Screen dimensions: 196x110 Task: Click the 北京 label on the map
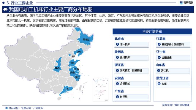[x=73, y=56]
